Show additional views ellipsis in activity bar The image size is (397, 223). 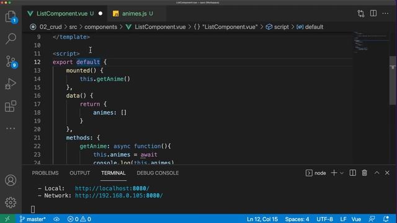click(x=11, y=128)
